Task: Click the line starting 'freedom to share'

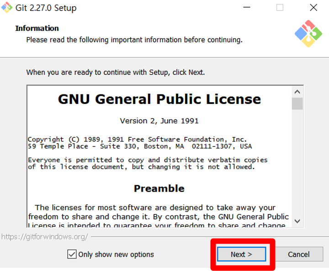Action: point(159,217)
